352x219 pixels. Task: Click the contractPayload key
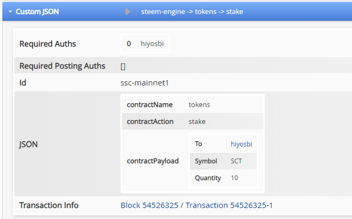tap(153, 161)
